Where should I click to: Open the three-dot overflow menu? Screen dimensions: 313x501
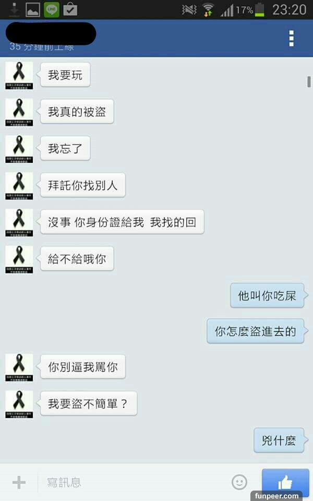click(x=291, y=38)
